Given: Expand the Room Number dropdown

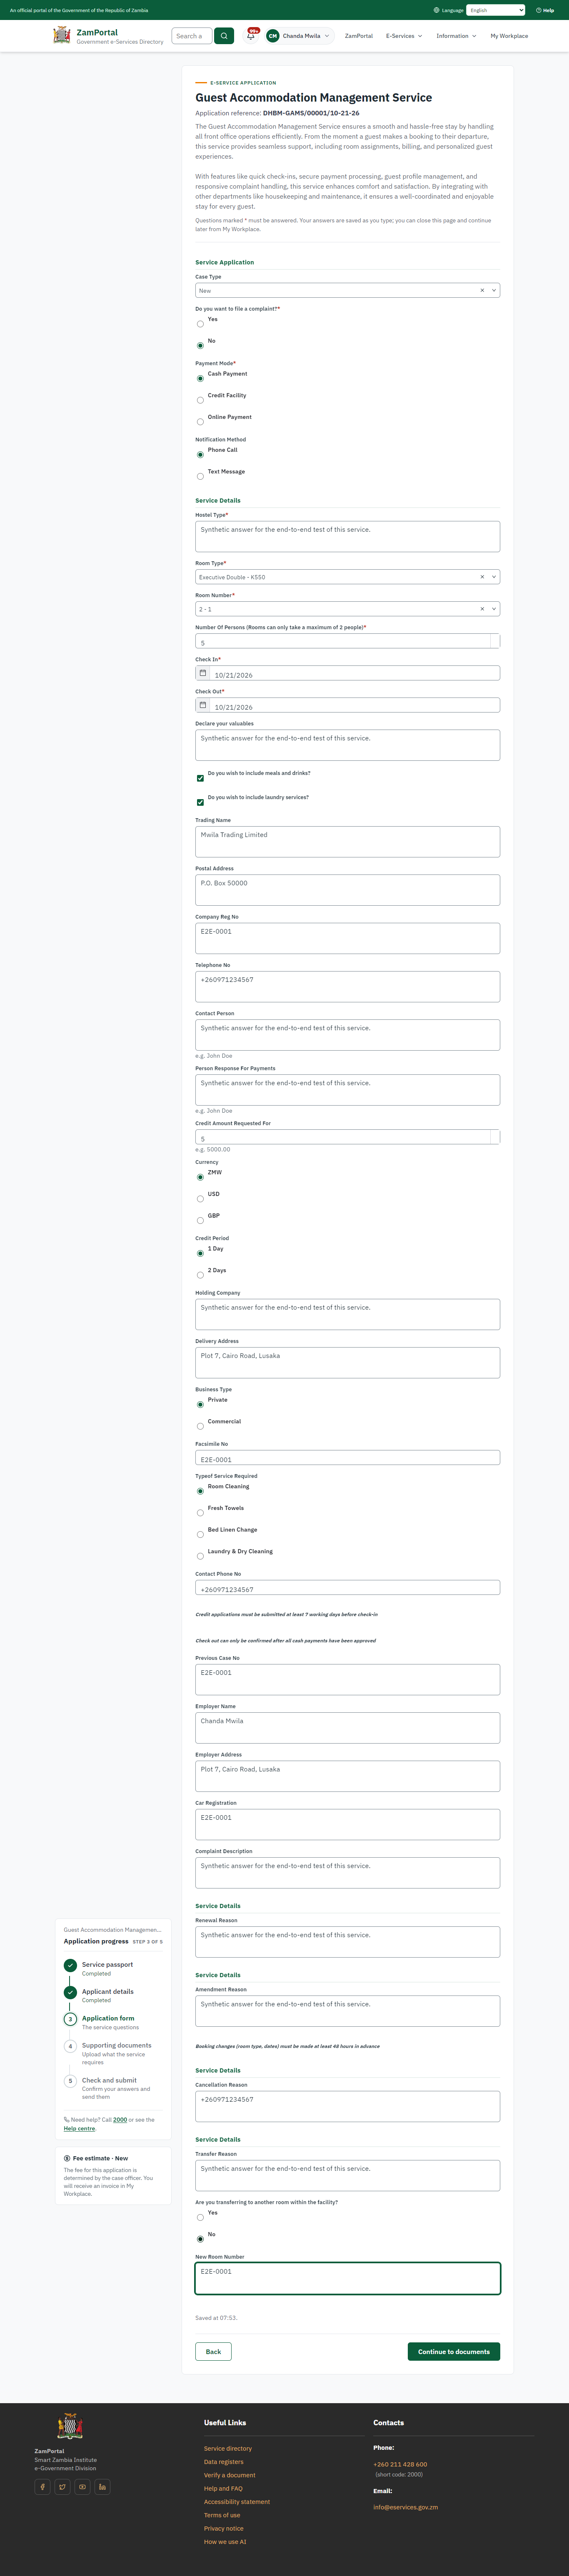Looking at the screenshot, I should point(494,609).
